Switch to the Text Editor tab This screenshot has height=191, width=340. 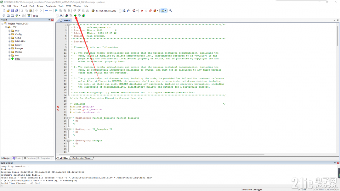[x=63, y=158]
